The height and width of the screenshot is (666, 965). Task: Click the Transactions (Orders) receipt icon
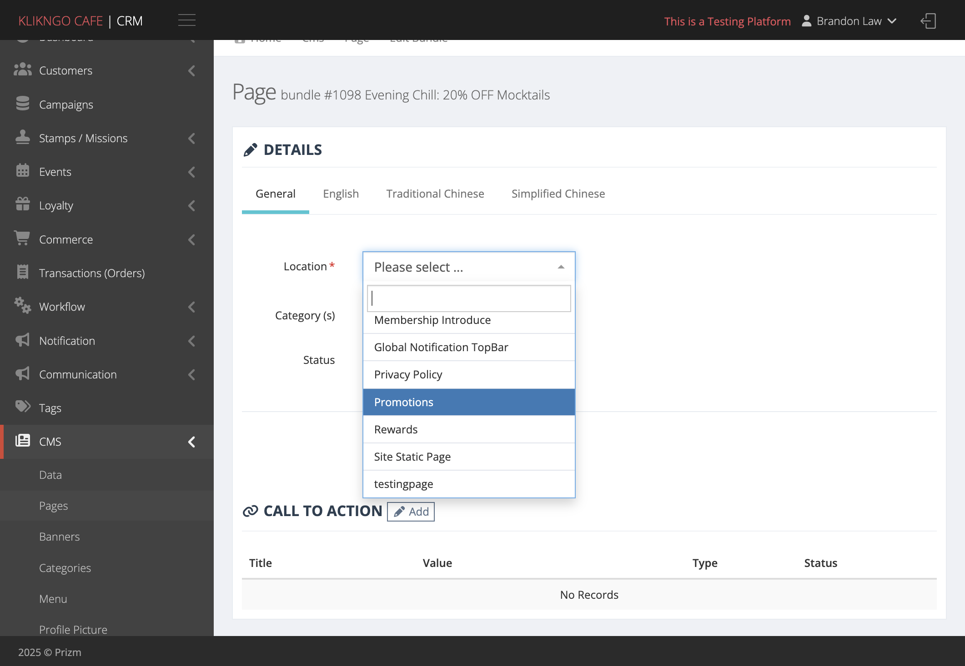tap(22, 272)
